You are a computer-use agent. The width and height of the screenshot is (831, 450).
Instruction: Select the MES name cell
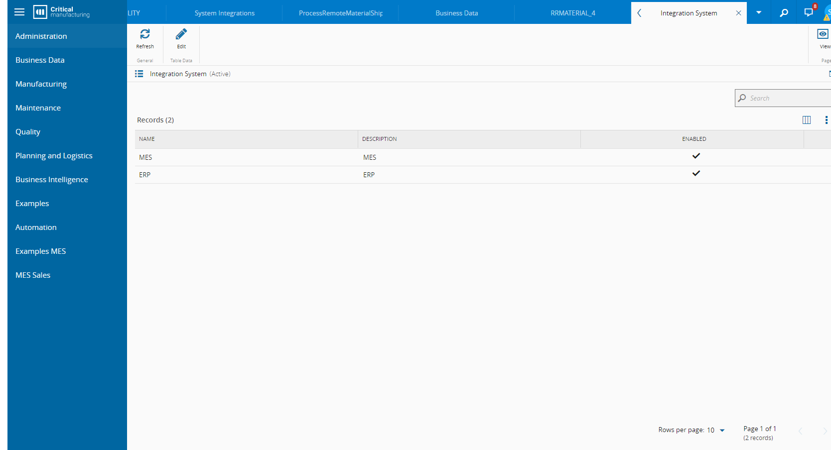click(x=246, y=157)
